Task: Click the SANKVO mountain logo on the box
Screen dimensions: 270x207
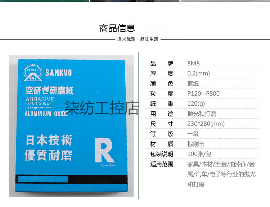Action: (33, 73)
